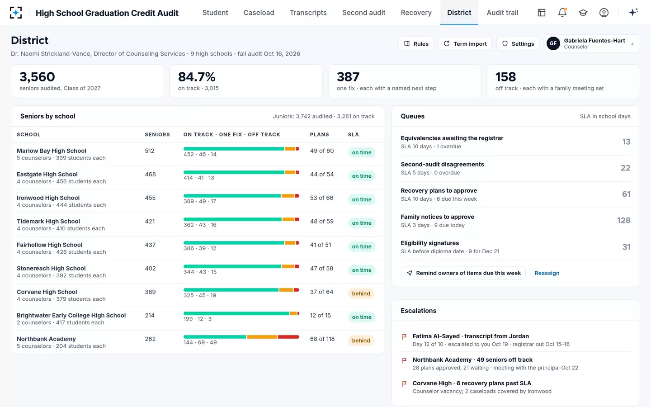Open the Recovery tab
Viewport: 651px width, 407px height.
(416, 13)
